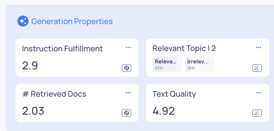Screen dimensions: 274x131
Task: Select the Irrelevant category chip
Action: [x=200, y=64]
